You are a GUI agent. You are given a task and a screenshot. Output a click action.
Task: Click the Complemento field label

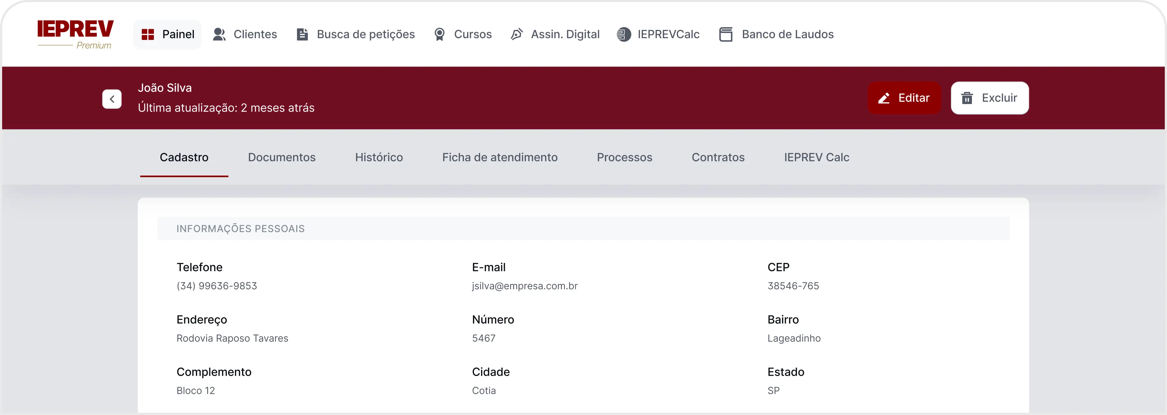[214, 372]
